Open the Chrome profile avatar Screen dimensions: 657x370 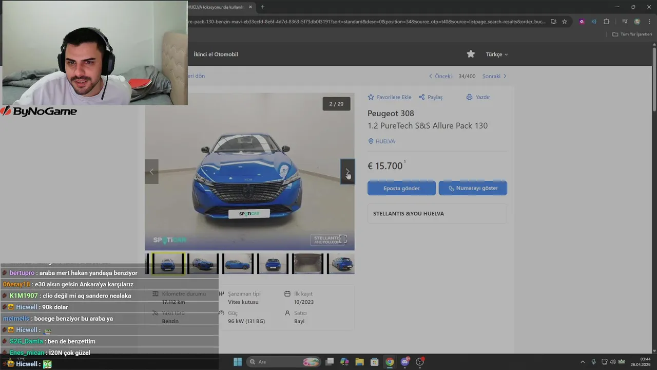pyautogui.click(x=637, y=22)
